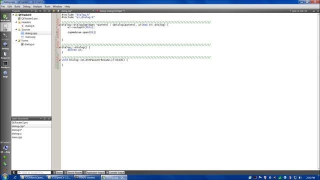Open the Build menu
This screenshot has width=320, height=180.
[17, 6]
